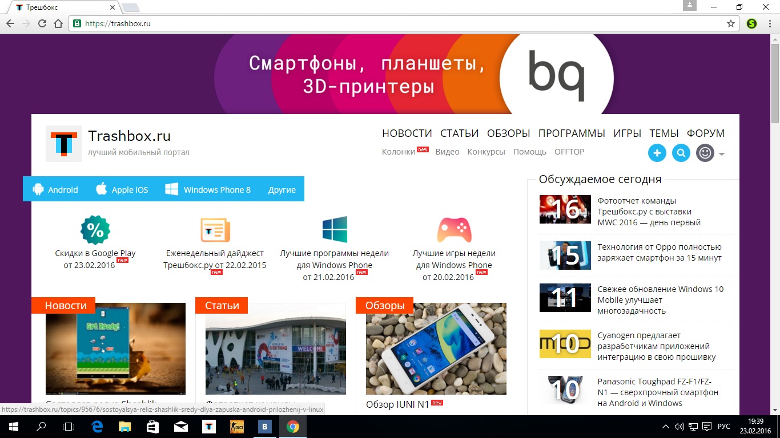
Task: Click the blue plus add icon
Action: tap(657, 153)
